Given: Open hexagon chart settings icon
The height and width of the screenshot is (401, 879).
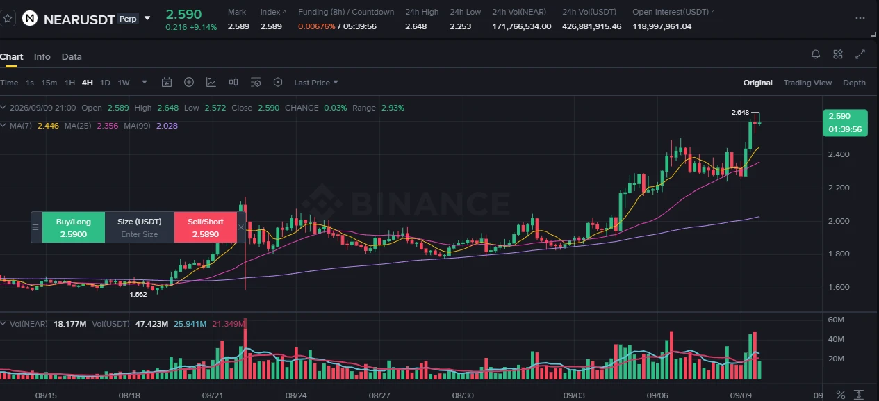Looking at the screenshot, I should click(x=278, y=83).
